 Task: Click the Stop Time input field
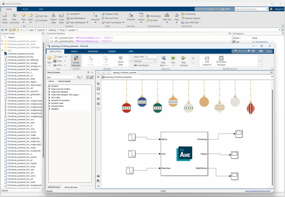point(151,57)
